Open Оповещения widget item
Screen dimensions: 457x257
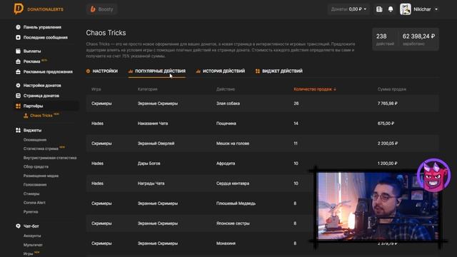click(x=35, y=140)
